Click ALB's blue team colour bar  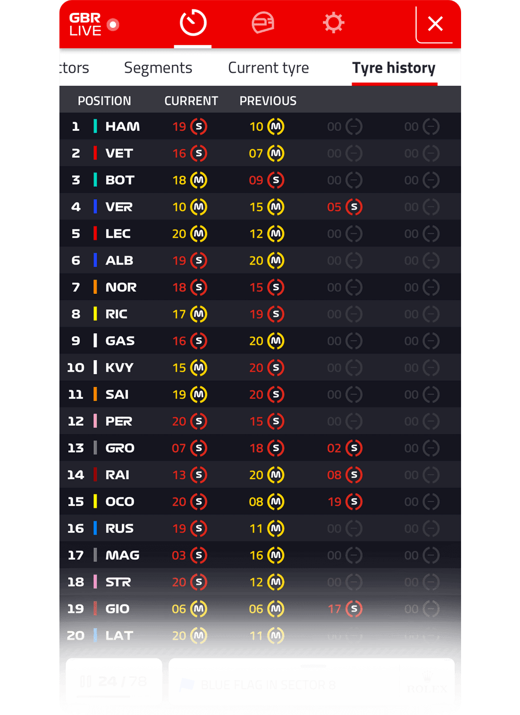tap(95, 260)
